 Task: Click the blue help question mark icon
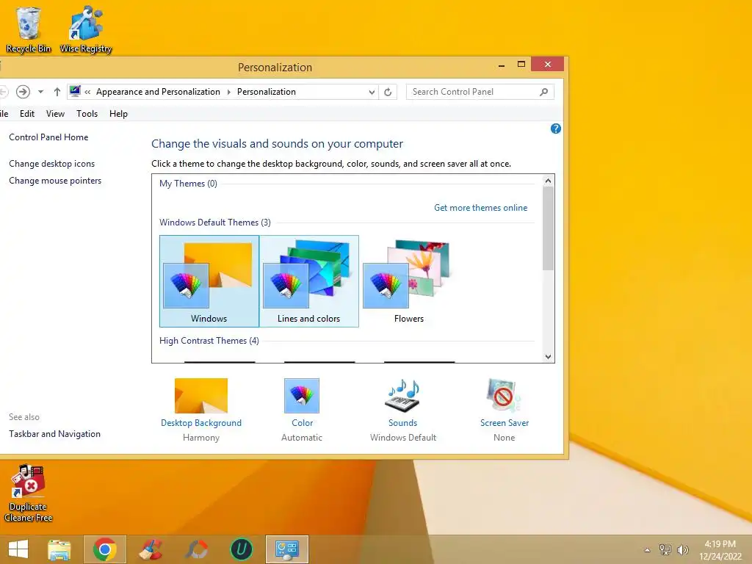(556, 129)
